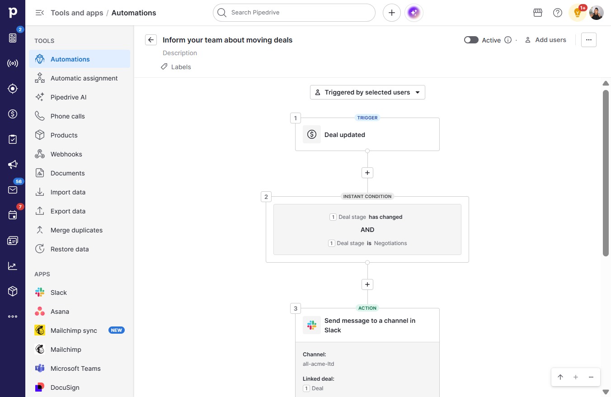
Task: Open Import data
Action: 80,192
